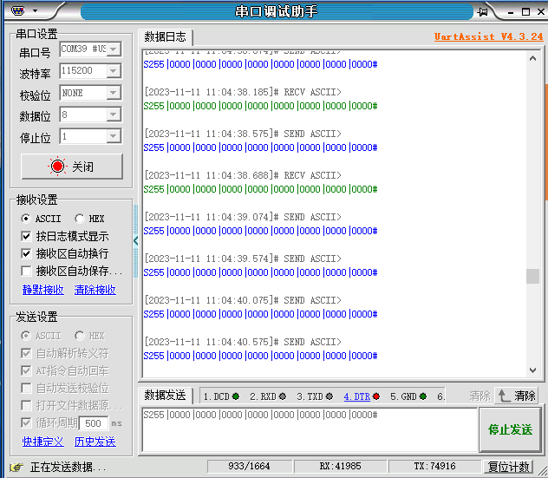The height and width of the screenshot is (478, 548).
Task: Click inside the send data text box
Action: [x=310, y=429]
